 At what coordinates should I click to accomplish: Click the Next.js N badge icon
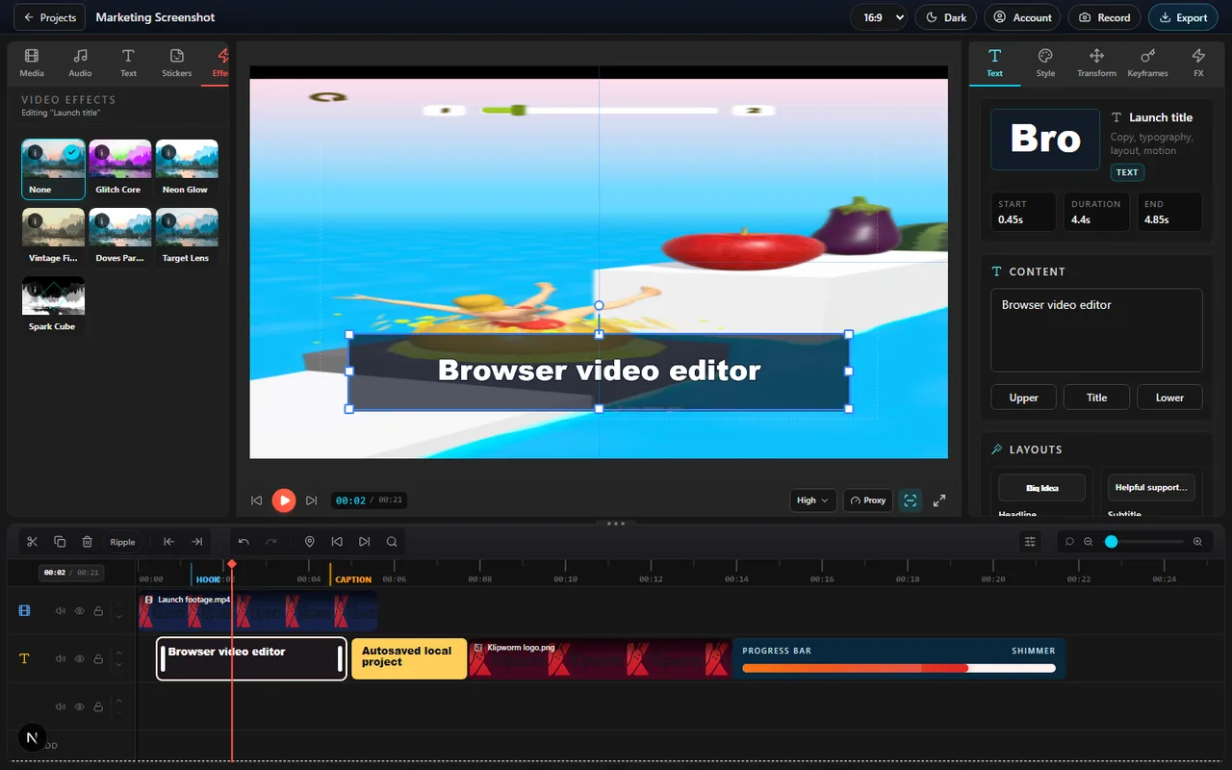coord(33,738)
